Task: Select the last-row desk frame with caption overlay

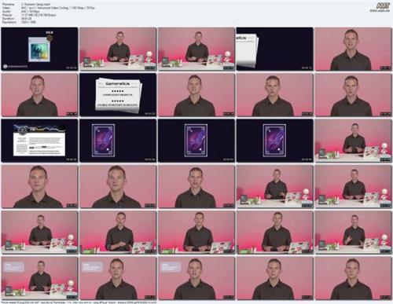Action: click(x=39, y=278)
